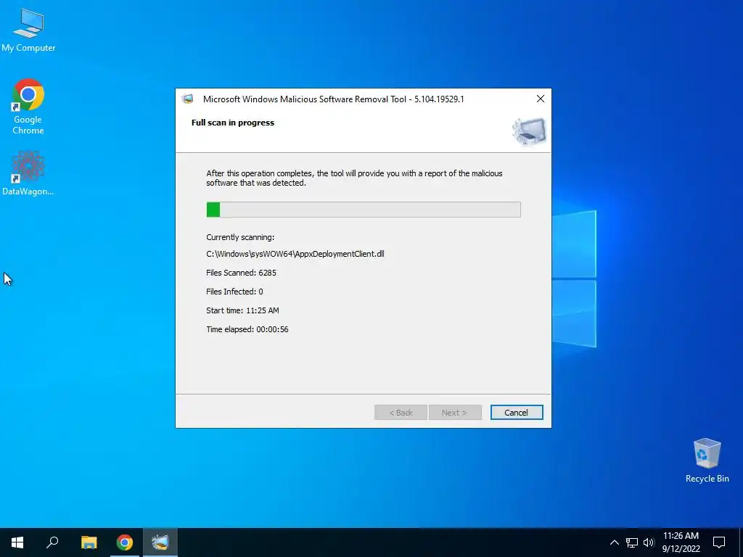Open File Explorer from the taskbar
Screen dimensions: 743x557
(89, 542)
